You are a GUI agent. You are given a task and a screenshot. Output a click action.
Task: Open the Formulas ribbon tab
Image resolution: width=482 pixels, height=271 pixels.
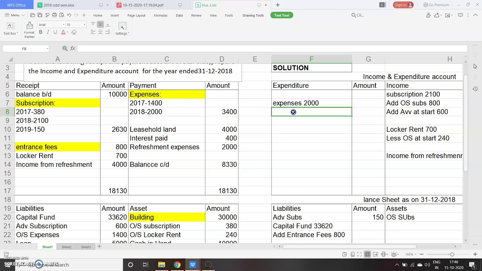pos(161,15)
